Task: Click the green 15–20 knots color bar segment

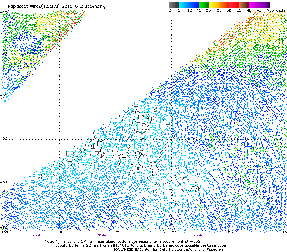Action: point(204,5)
